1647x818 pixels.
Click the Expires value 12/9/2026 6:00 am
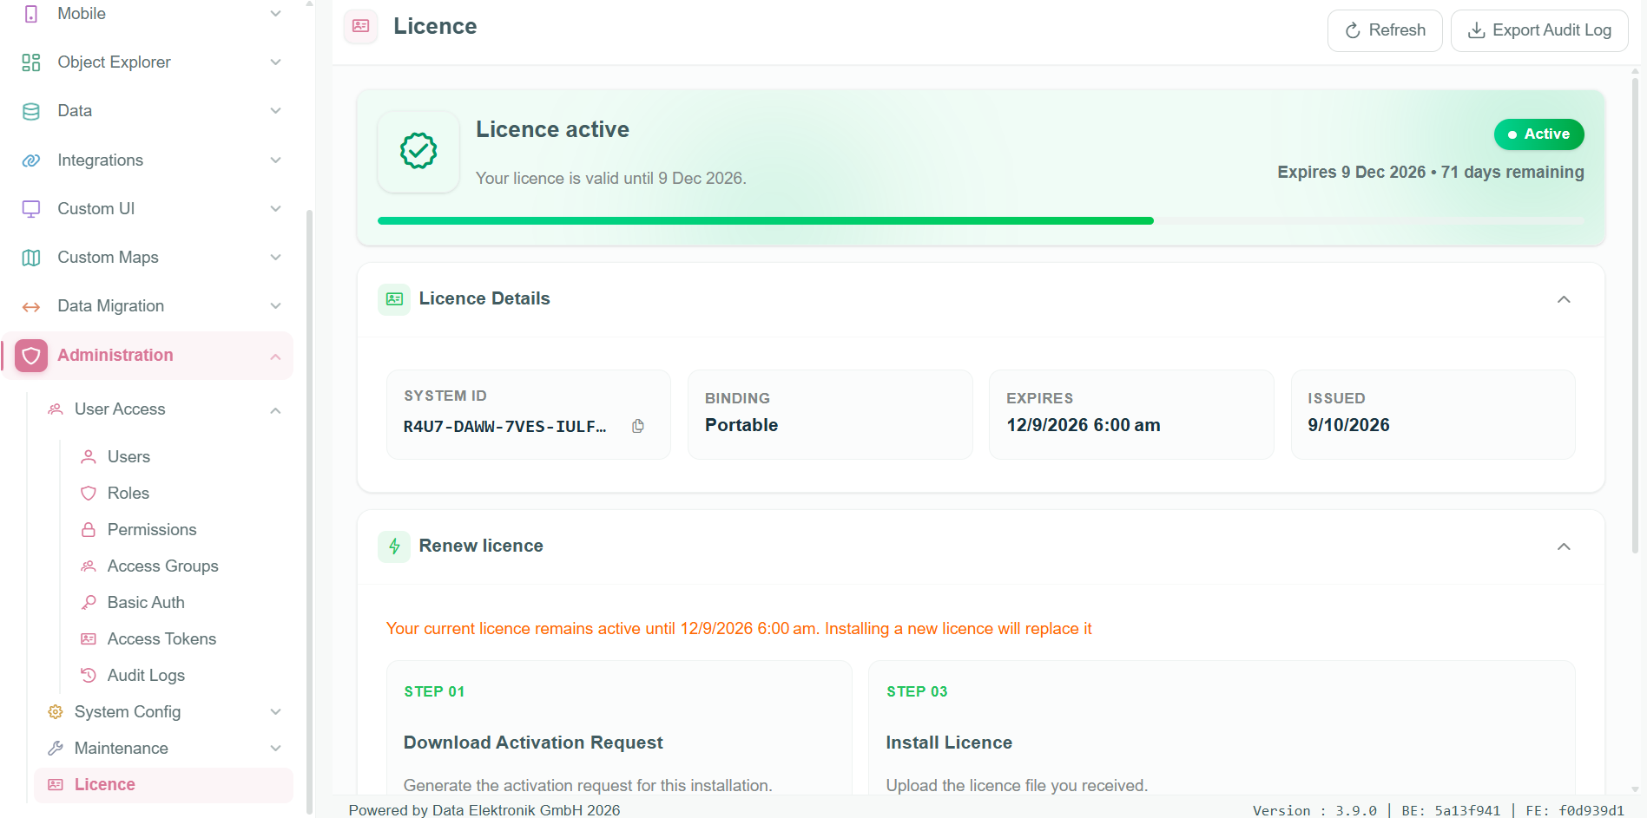[1084, 425]
